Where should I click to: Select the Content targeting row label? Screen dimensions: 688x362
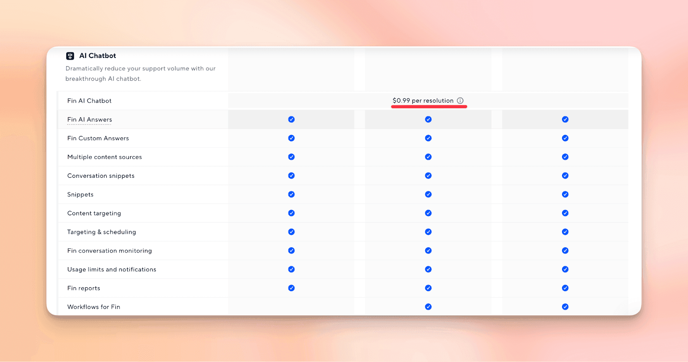click(94, 213)
